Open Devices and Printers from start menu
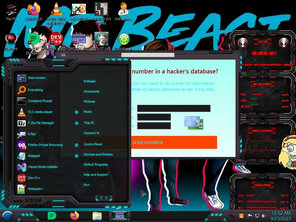The width and height of the screenshot is (296, 222). [98, 154]
